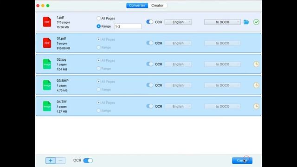Toggle OCR switch for 01.pdf
Screen dimensions: 297x167
(x=149, y=43)
